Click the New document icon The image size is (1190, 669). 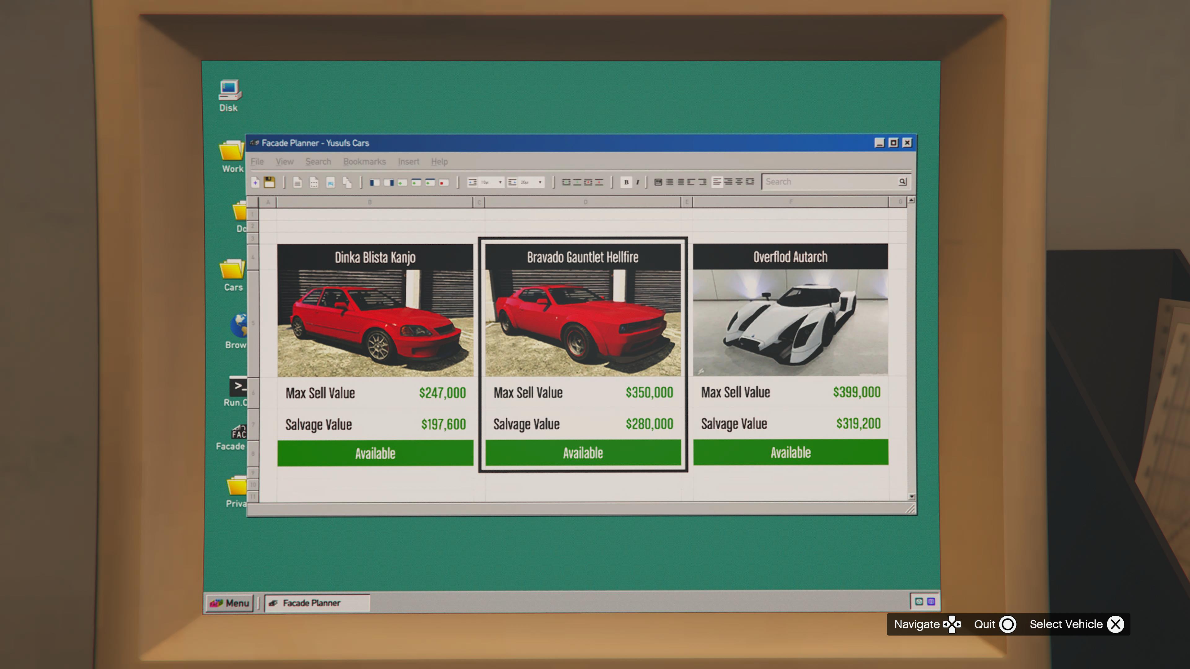click(255, 182)
